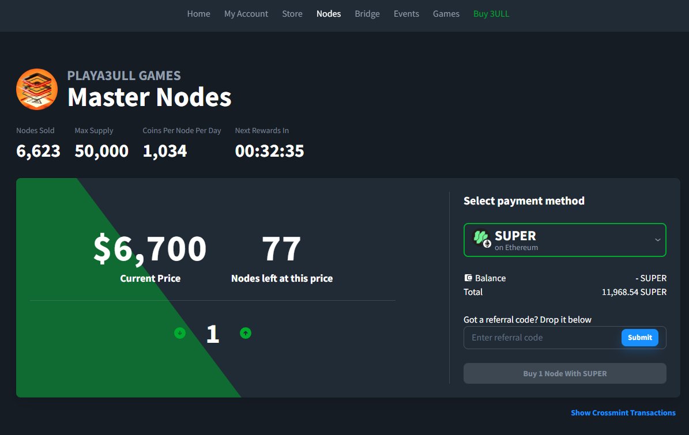Click the PLAYA3ULL GAMES heading
The image size is (689, 435).
124,75
